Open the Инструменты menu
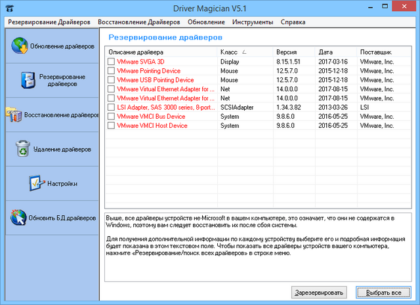This screenshot has height=305, width=420. [252, 22]
